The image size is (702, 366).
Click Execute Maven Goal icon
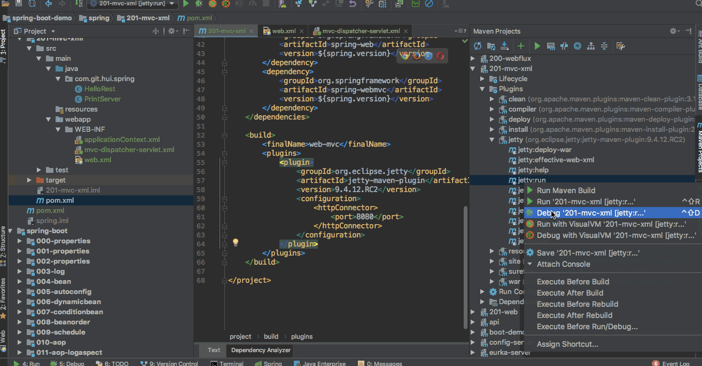tap(551, 46)
